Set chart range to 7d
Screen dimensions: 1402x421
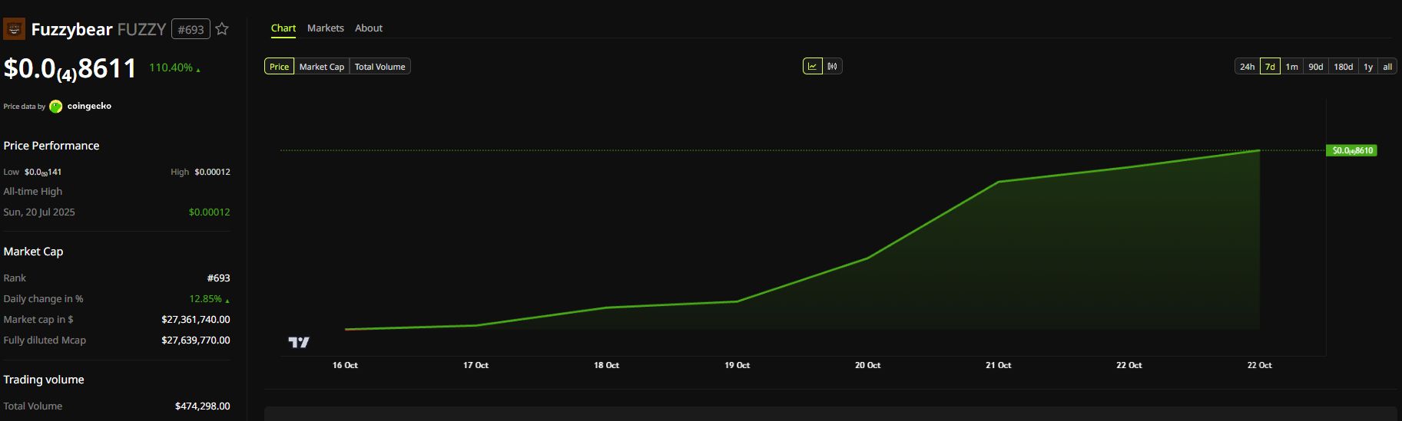1271,67
